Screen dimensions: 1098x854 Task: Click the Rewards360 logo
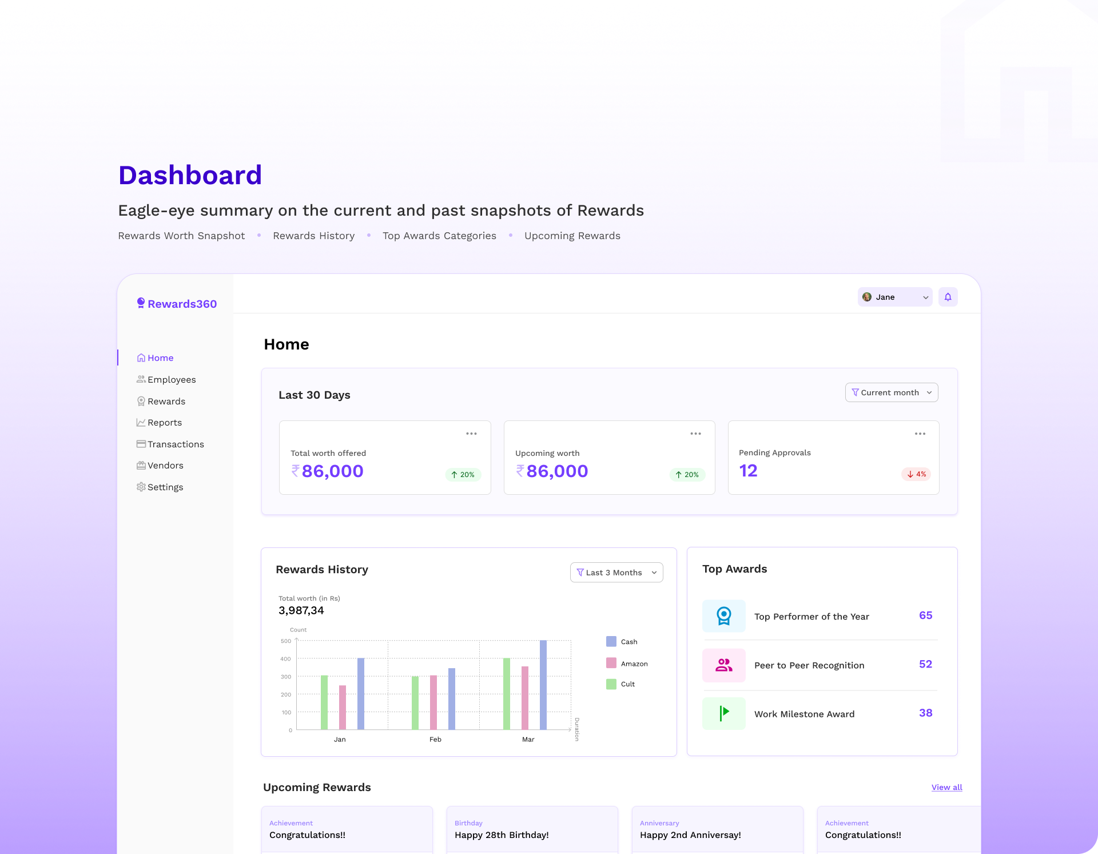click(177, 304)
